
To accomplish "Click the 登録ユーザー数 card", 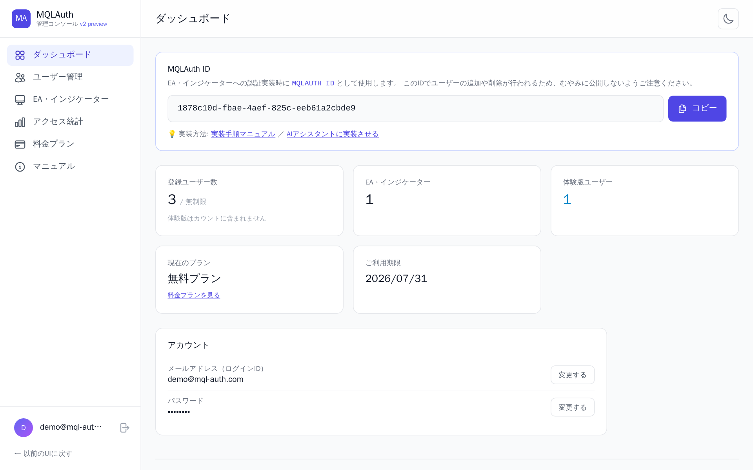I will 249,201.
